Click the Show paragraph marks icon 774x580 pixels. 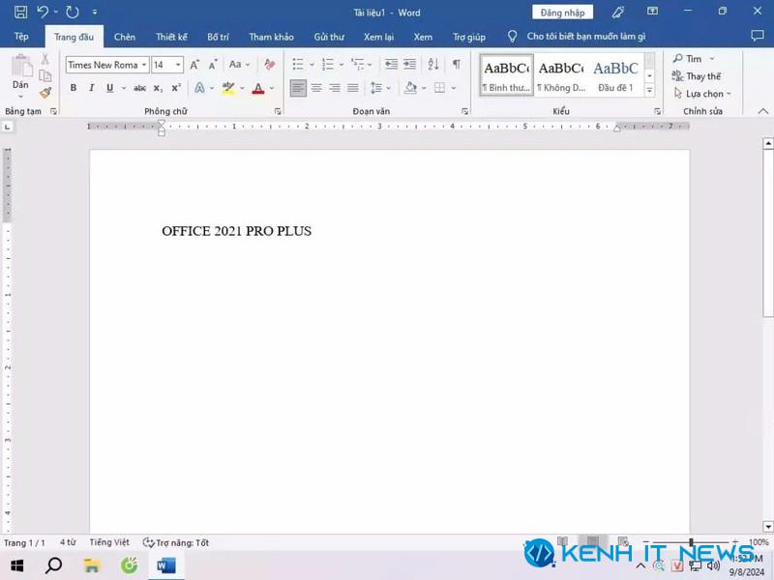tap(457, 64)
